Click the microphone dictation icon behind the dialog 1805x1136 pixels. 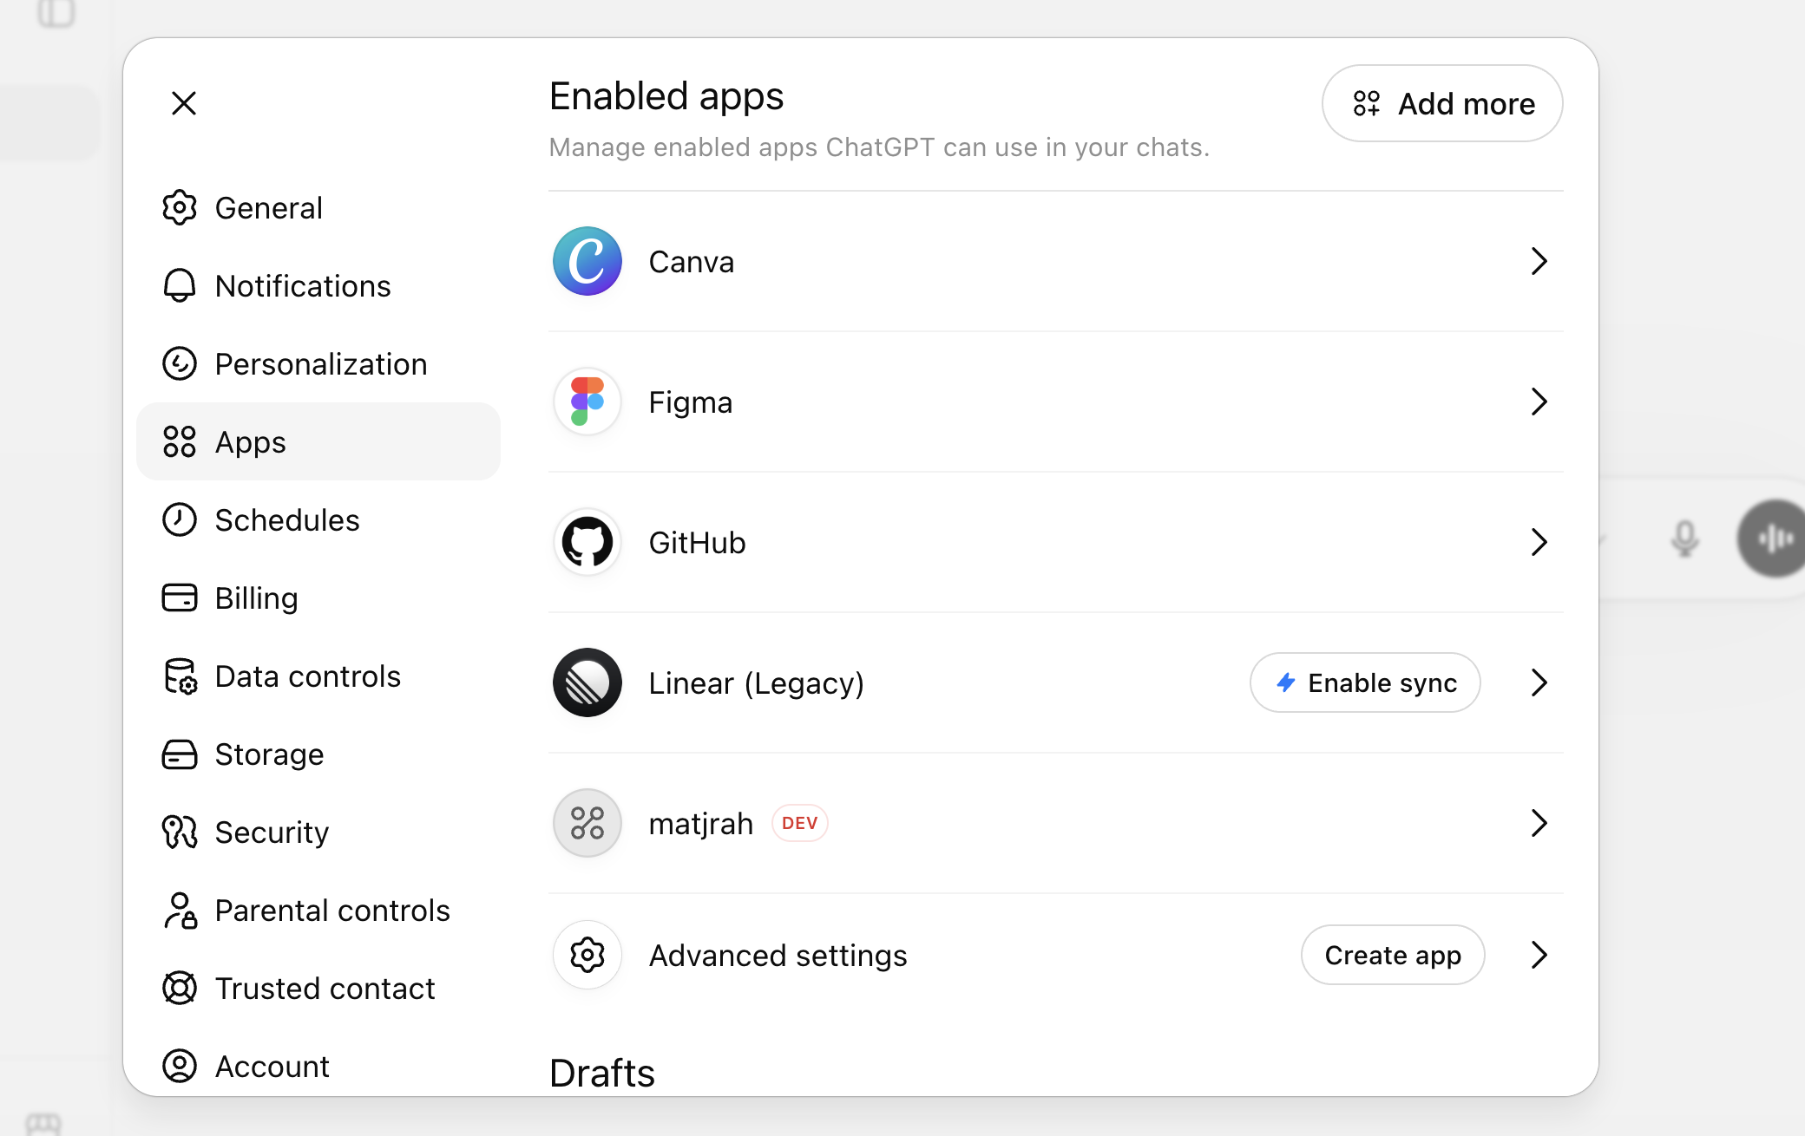point(1684,539)
